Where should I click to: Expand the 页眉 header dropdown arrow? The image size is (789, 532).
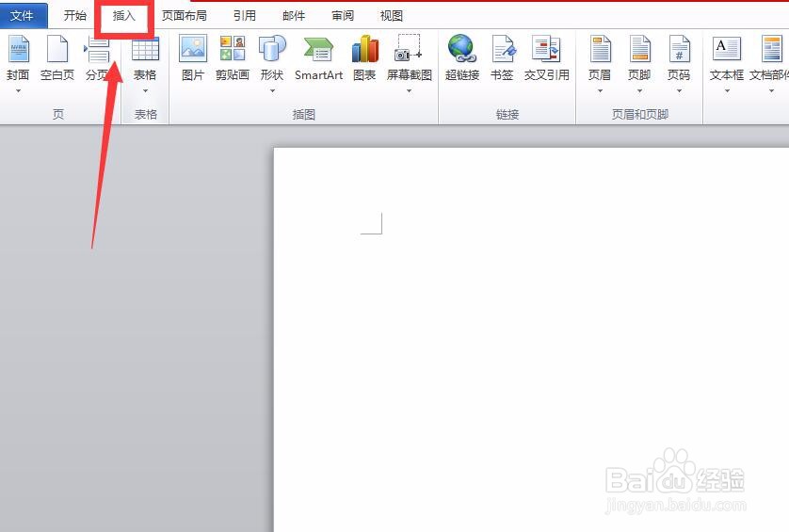point(600,91)
